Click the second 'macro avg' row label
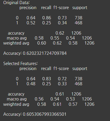The height and width of the screenshot is (121, 110). 17,99
